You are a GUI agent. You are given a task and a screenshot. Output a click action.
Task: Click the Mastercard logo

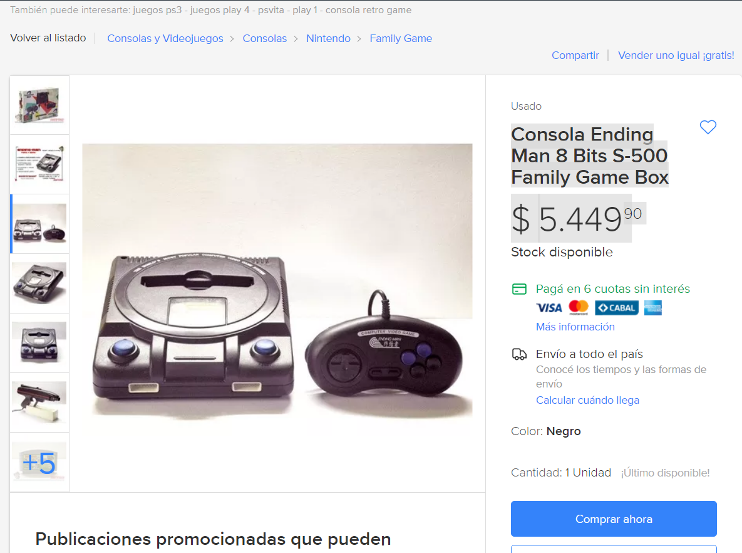point(579,308)
